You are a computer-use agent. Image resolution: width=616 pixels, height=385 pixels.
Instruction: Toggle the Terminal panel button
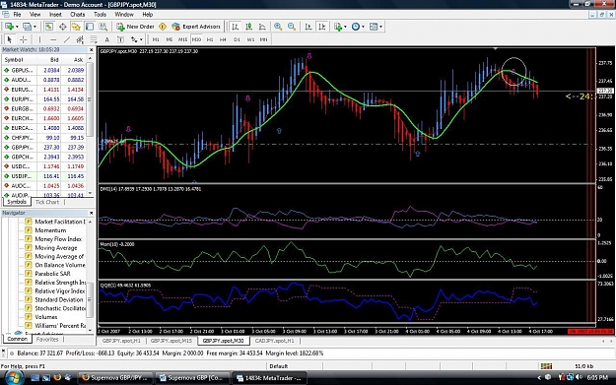point(90,27)
